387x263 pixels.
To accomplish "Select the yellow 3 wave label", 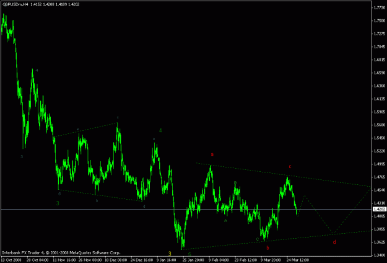I will pyautogui.click(x=170, y=254).
